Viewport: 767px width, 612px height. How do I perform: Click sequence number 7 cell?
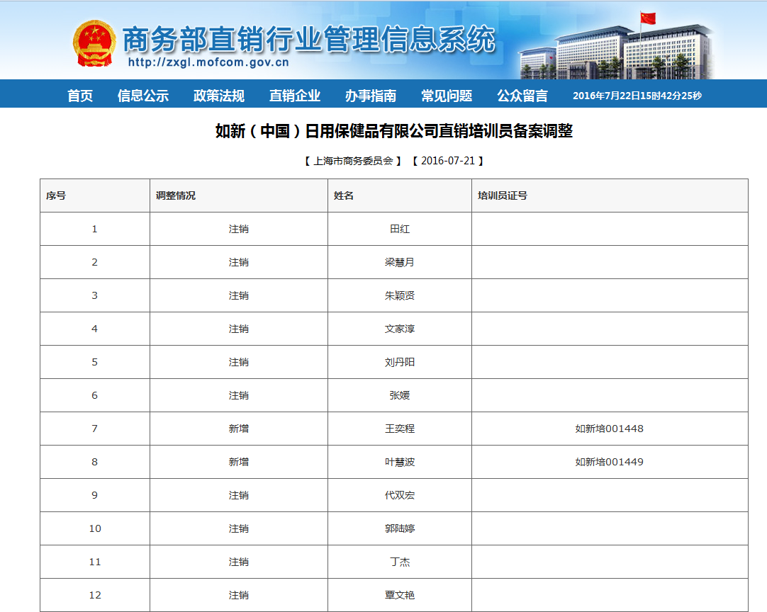pyautogui.click(x=95, y=429)
